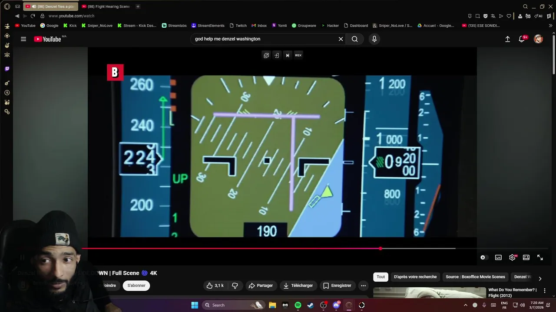The image size is (556, 312).
Task: Expand the bookmarks bar overflow chevron
Action: tap(551, 26)
